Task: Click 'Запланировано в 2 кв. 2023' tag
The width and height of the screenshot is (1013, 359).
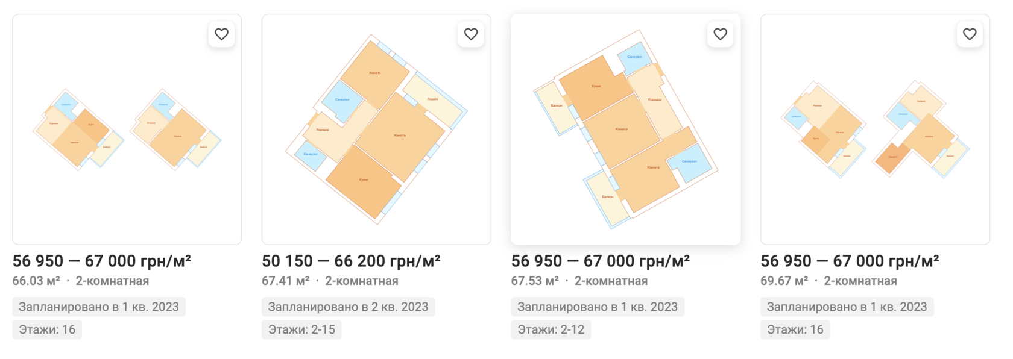Action: (x=348, y=307)
